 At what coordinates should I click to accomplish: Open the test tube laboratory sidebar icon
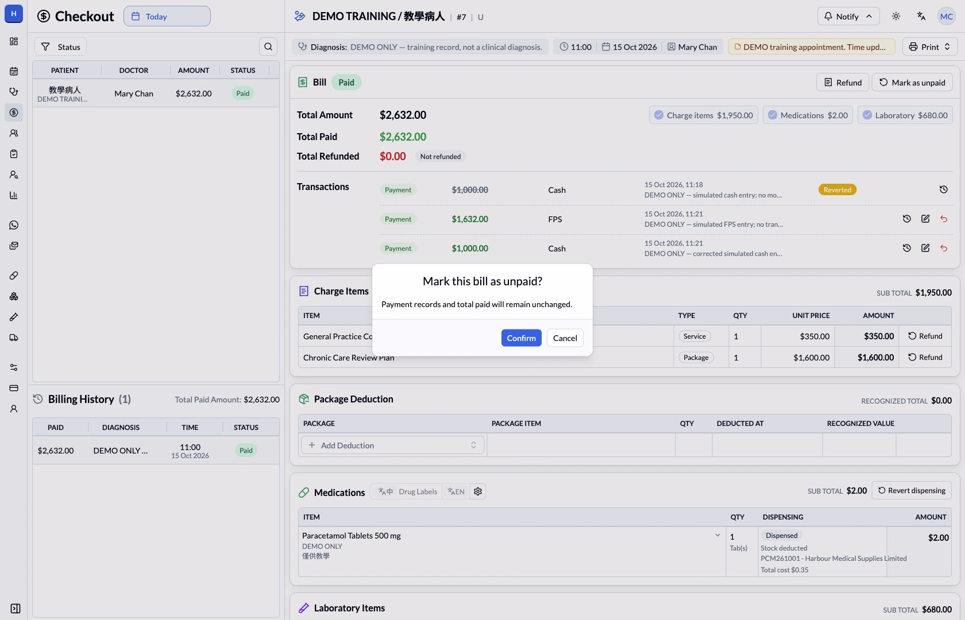(x=14, y=317)
